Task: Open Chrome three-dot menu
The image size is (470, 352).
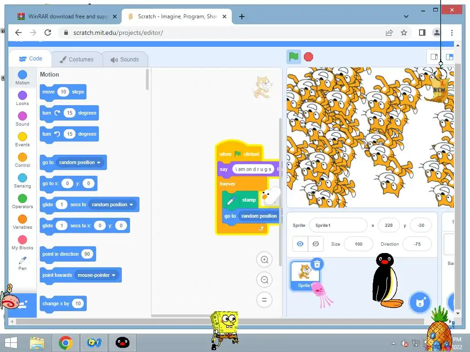Action: pyautogui.click(x=452, y=33)
